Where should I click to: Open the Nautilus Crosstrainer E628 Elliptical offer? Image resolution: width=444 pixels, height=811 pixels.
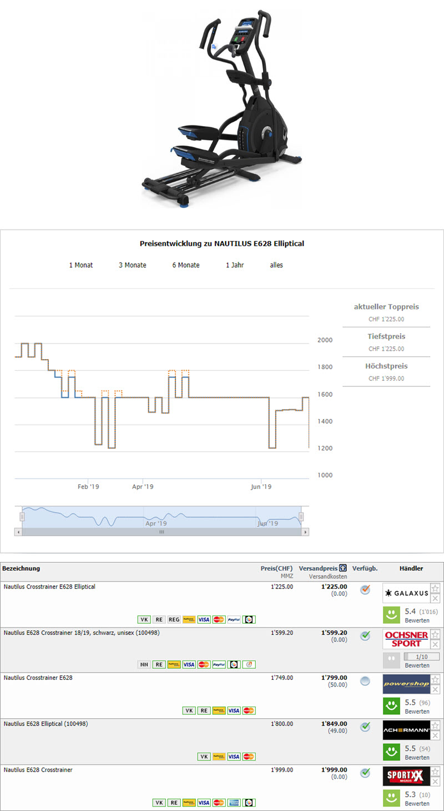click(49, 586)
